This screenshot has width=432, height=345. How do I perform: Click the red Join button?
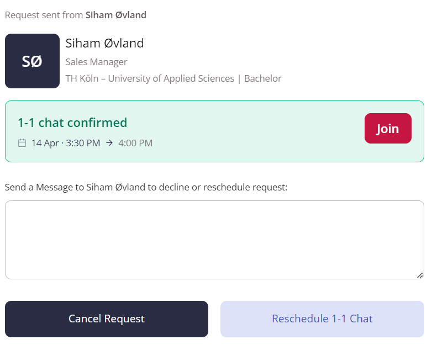point(388,128)
